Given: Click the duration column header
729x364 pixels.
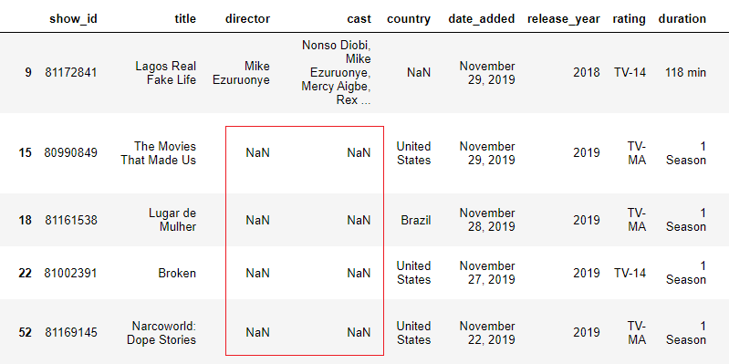Looking at the screenshot, I should (x=682, y=19).
